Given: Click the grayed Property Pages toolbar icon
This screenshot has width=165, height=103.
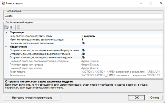Looking at the screenshot, I should (18, 27).
